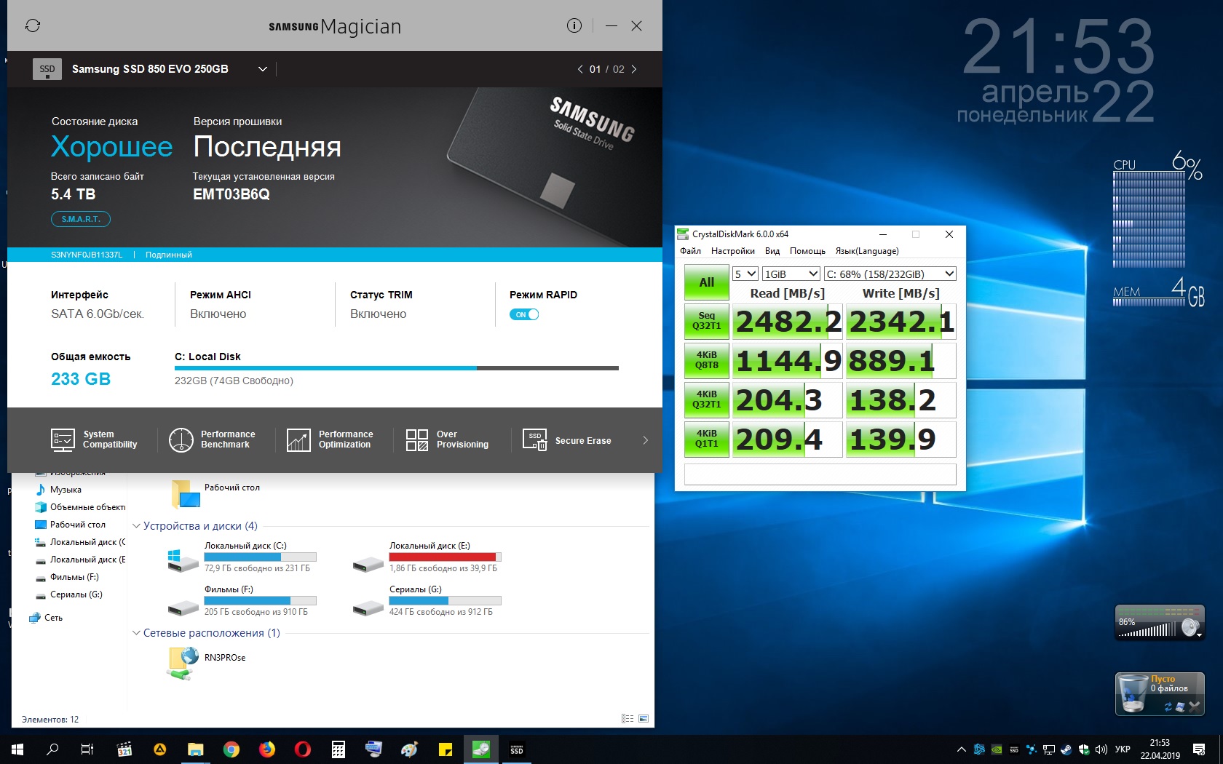Select the Сериалы (G:) drive tile
Viewport: 1223px width, 764px height.
pyautogui.click(x=426, y=600)
